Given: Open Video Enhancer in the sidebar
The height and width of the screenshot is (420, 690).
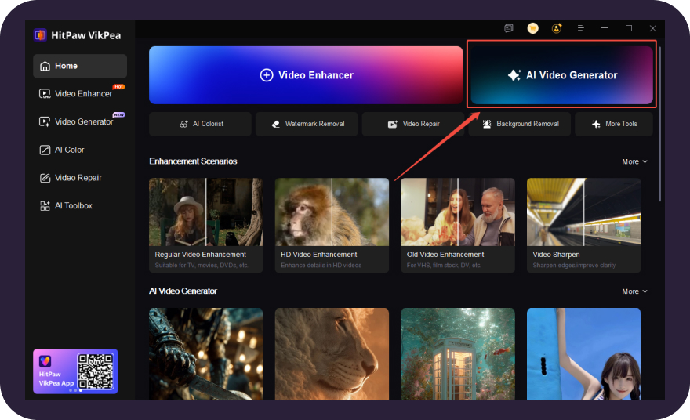Looking at the screenshot, I should click(x=80, y=94).
